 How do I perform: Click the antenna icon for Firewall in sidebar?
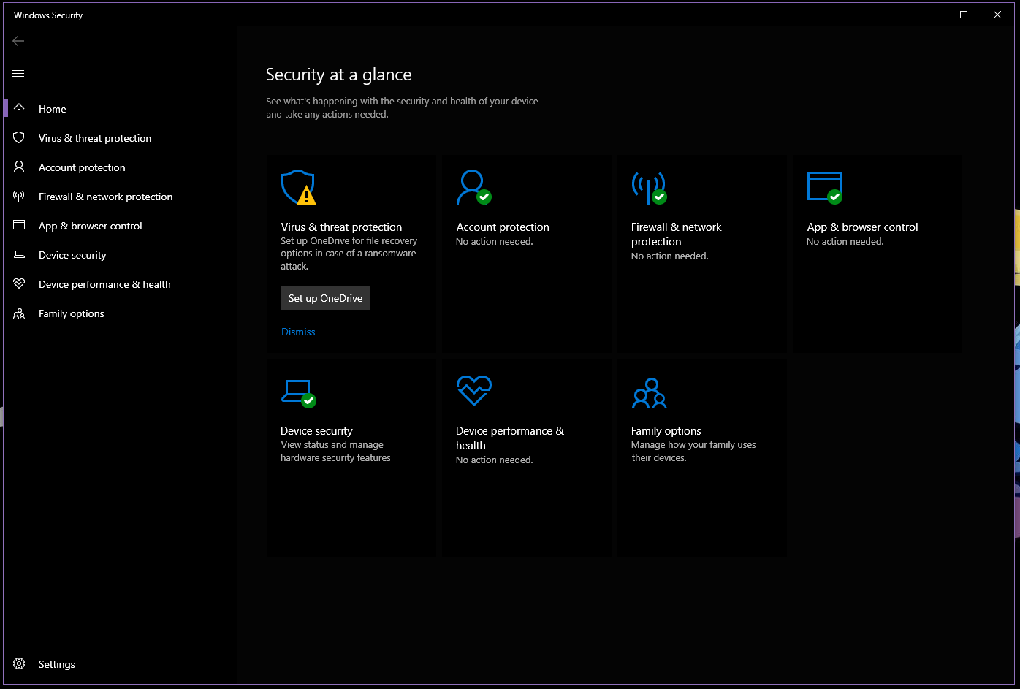(x=19, y=196)
